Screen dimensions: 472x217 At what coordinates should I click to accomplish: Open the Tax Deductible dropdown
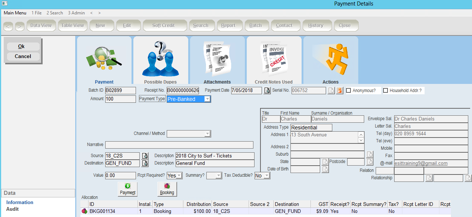(x=266, y=176)
